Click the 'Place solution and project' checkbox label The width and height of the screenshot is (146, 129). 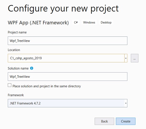pyautogui.click(x=47, y=86)
